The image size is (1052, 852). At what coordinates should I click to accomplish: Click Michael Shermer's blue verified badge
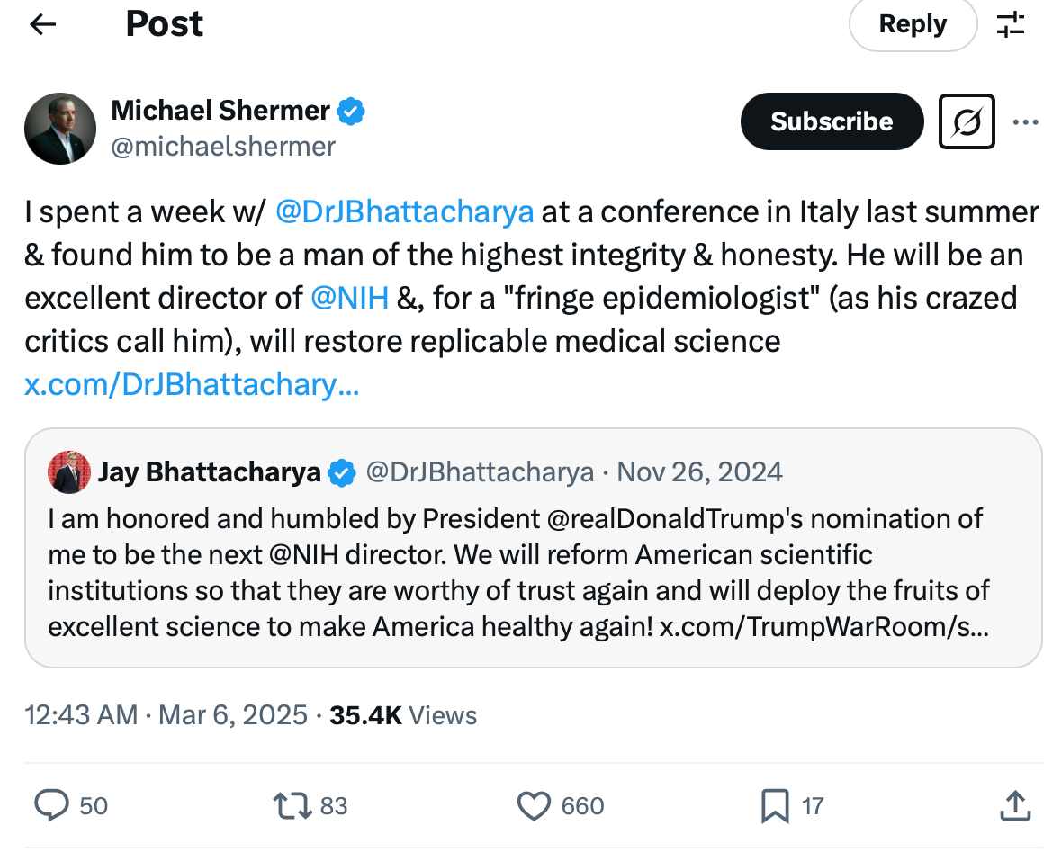[x=351, y=112]
